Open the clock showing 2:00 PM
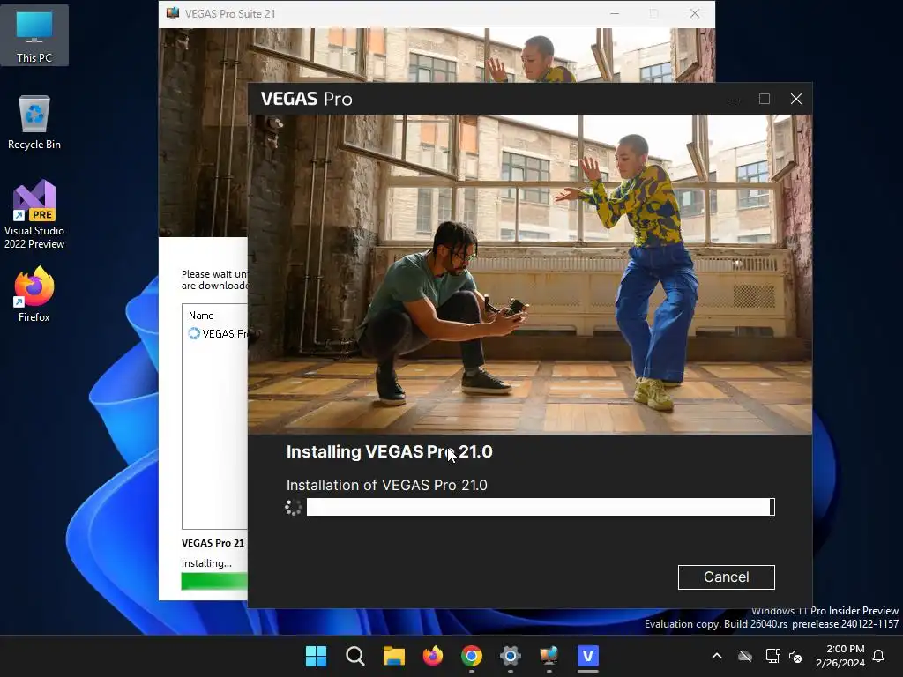 click(840, 656)
